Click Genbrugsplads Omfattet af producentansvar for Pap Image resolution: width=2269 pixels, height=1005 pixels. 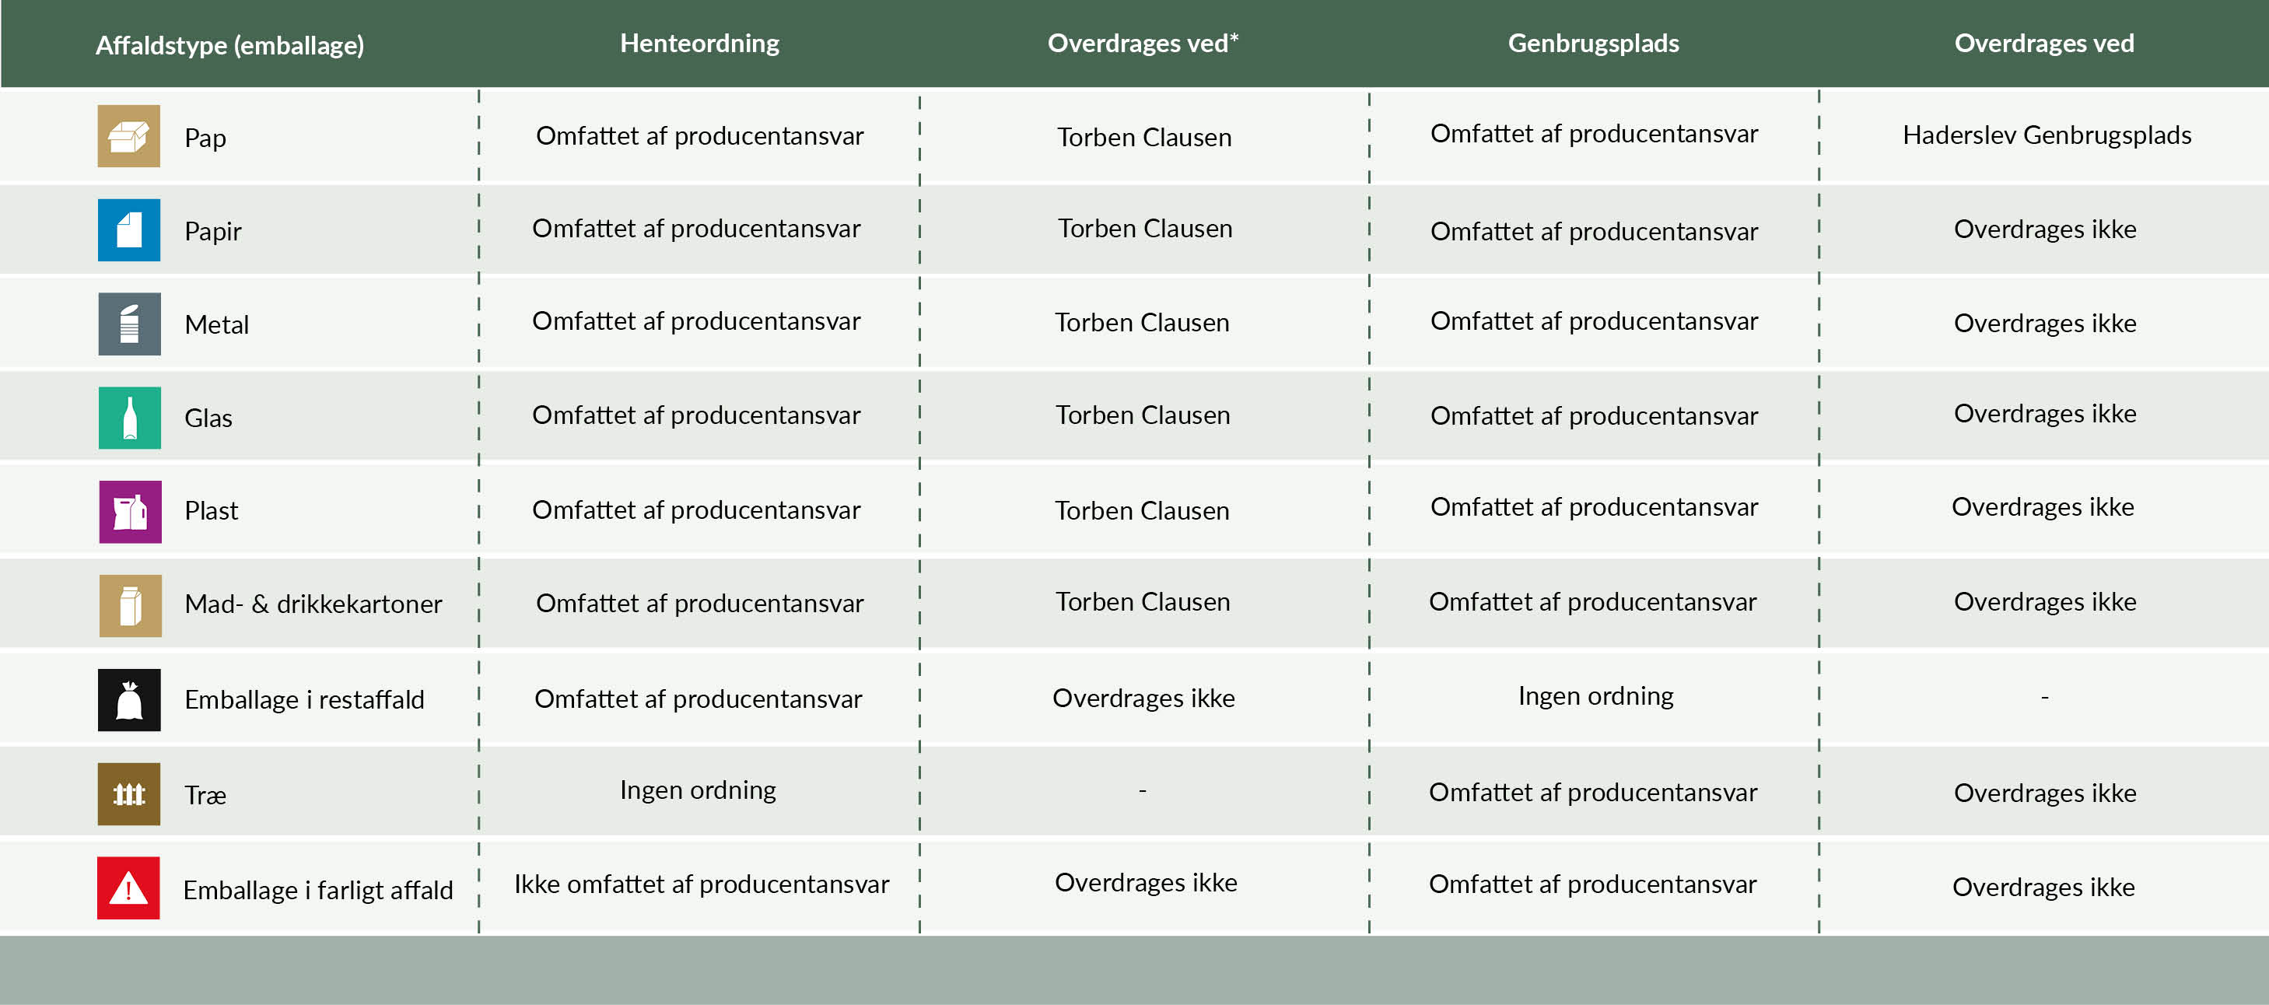pyautogui.click(x=1593, y=134)
